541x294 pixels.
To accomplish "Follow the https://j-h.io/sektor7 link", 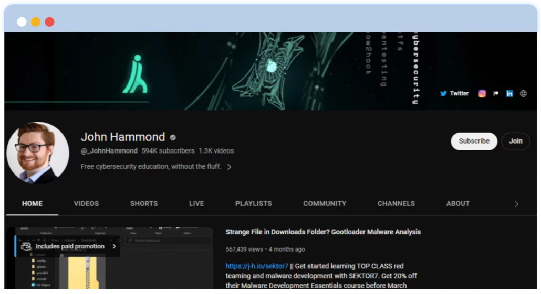I will [x=257, y=266].
